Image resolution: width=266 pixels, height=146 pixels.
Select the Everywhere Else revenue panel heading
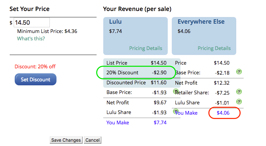(201, 22)
